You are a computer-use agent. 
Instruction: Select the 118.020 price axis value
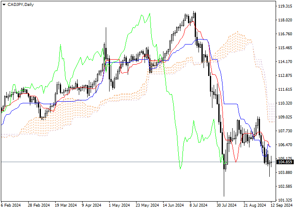285,20
